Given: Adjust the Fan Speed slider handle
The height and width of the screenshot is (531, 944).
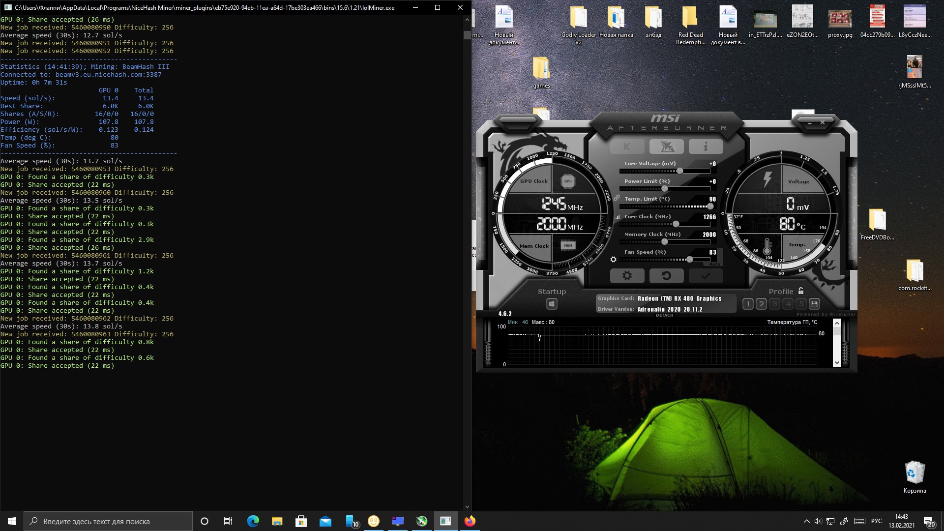Looking at the screenshot, I should tap(690, 260).
